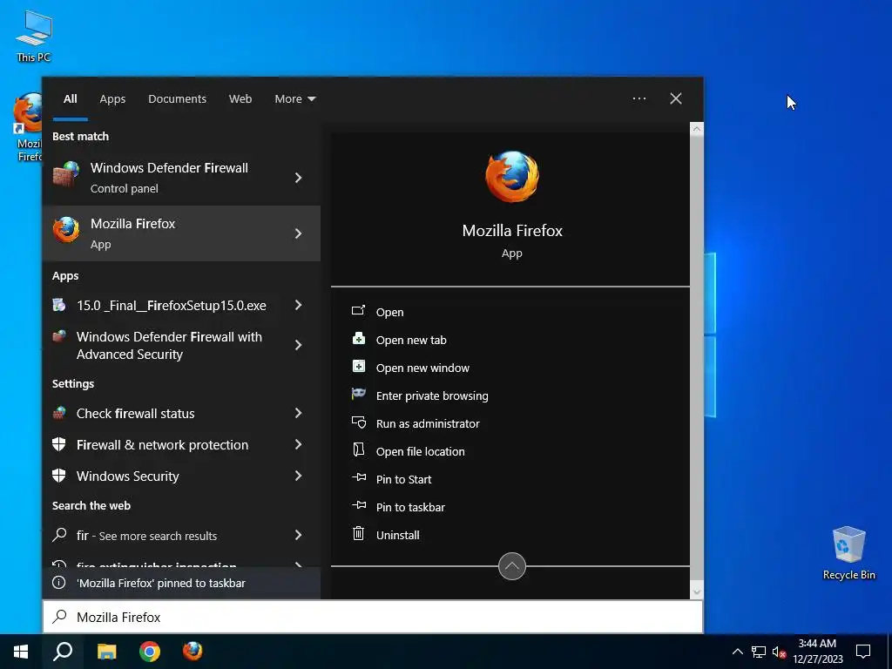This screenshot has width=892, height=669.
Task: Switch to the Web tab
Action: (240, 98)
